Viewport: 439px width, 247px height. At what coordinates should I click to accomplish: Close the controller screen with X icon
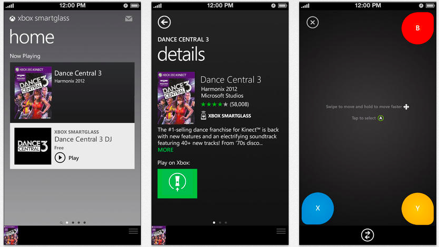(312, 22)
